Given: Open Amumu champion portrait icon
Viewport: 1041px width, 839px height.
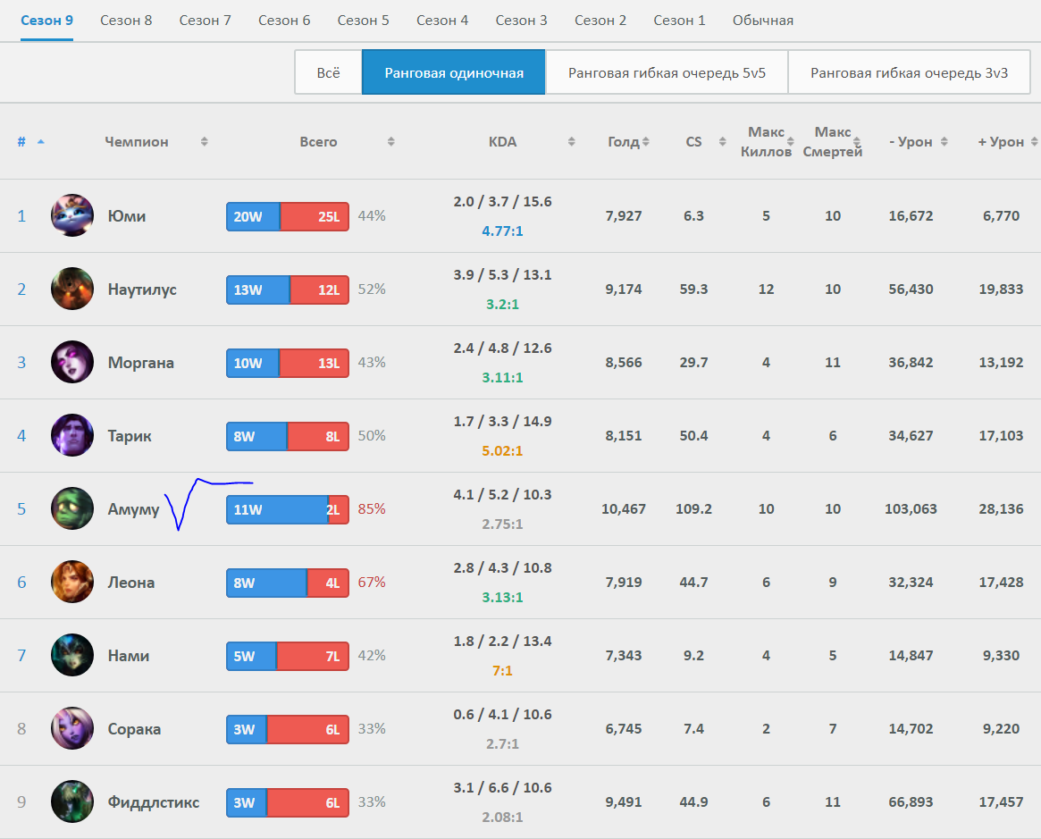Looking at the screenshot, I should pos(72,508).
